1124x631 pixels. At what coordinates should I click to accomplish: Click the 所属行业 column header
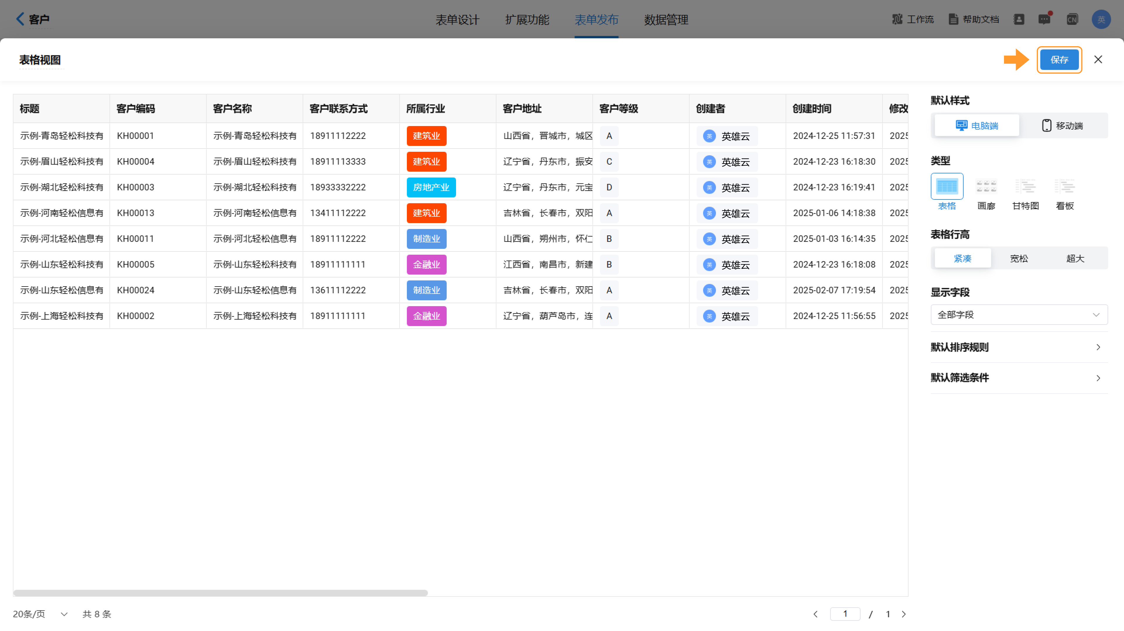point(447,108)
